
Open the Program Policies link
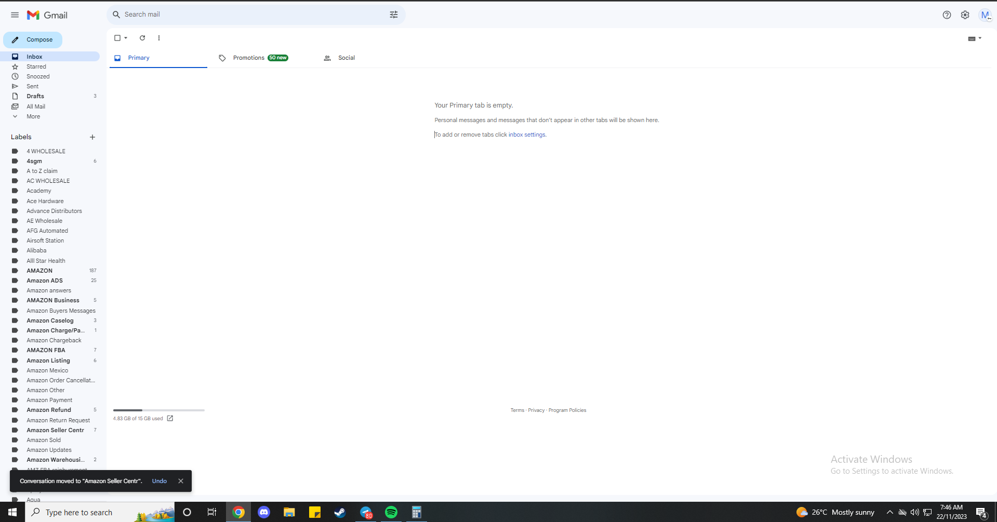(567, 410)
